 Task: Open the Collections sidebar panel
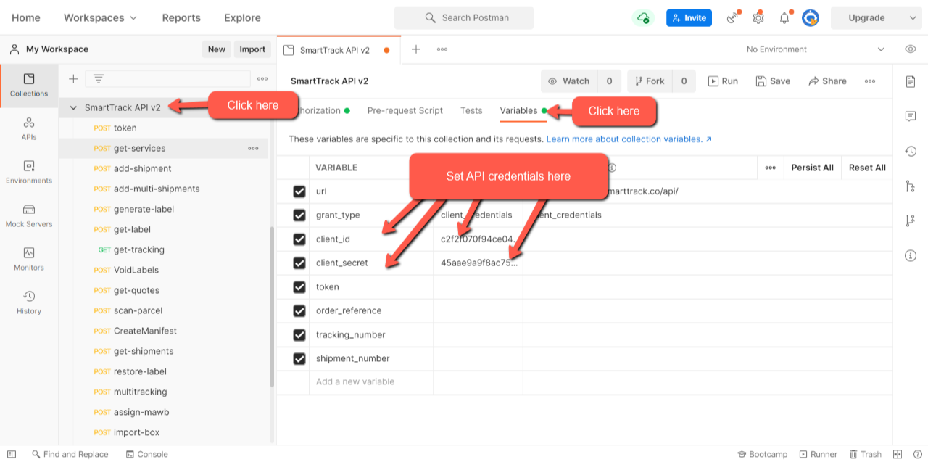(x=29, y=86)
